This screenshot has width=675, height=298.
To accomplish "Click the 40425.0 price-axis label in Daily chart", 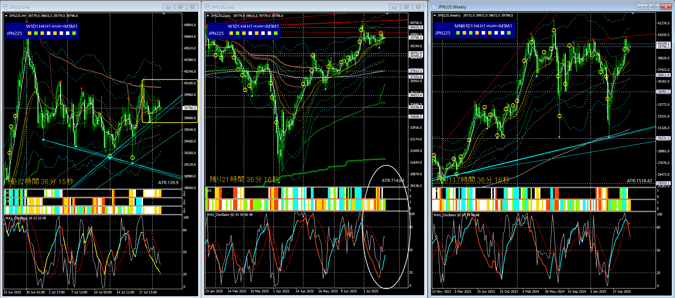I will click(416, 28).
